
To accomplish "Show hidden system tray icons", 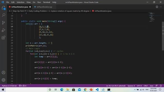I will 135,90.
